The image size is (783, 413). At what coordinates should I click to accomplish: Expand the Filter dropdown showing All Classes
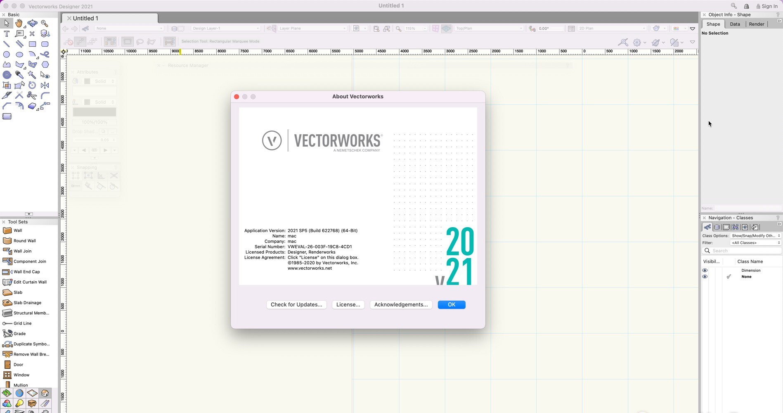point(755,242)
